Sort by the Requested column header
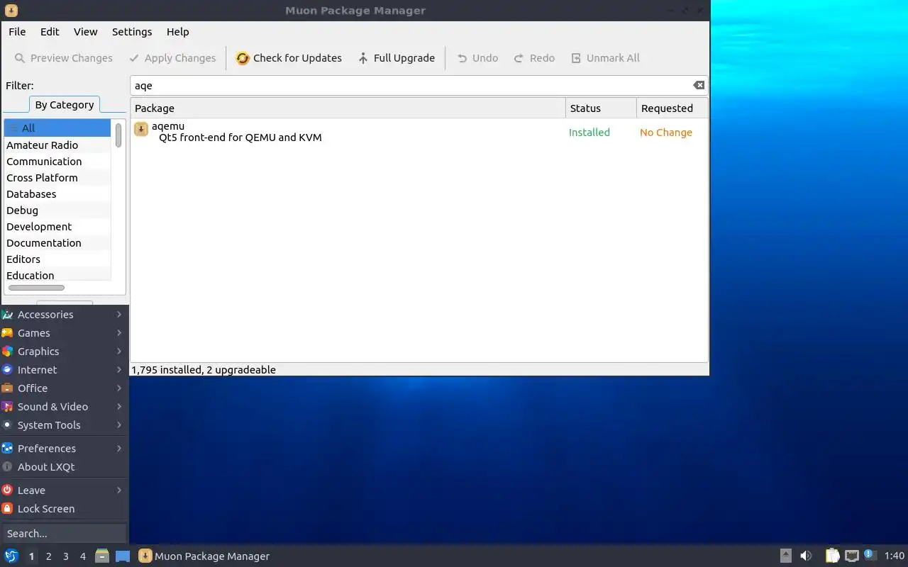The image size is (908, 567). [x=672, y=108]
